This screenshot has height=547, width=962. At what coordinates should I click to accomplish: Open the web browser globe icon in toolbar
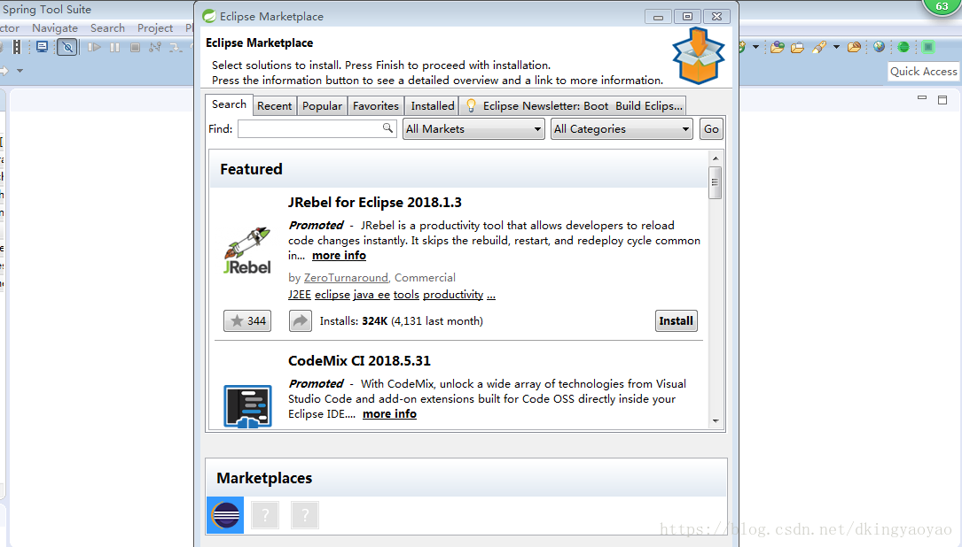(x=880, y=47)
